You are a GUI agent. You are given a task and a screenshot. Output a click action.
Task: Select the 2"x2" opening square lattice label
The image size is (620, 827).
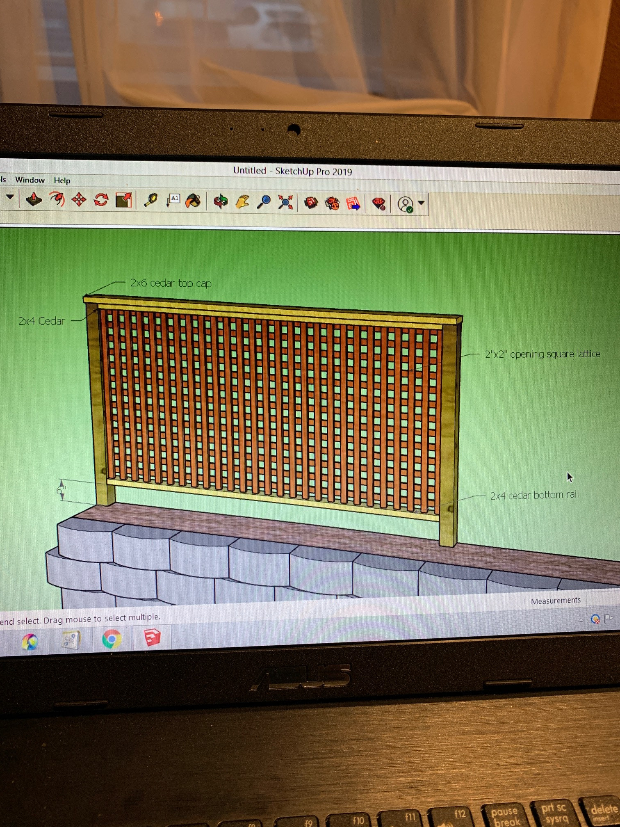coord(542,354)
